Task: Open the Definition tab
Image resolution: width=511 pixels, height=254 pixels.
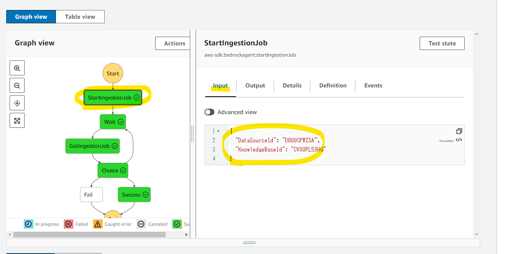Action: 333,86
